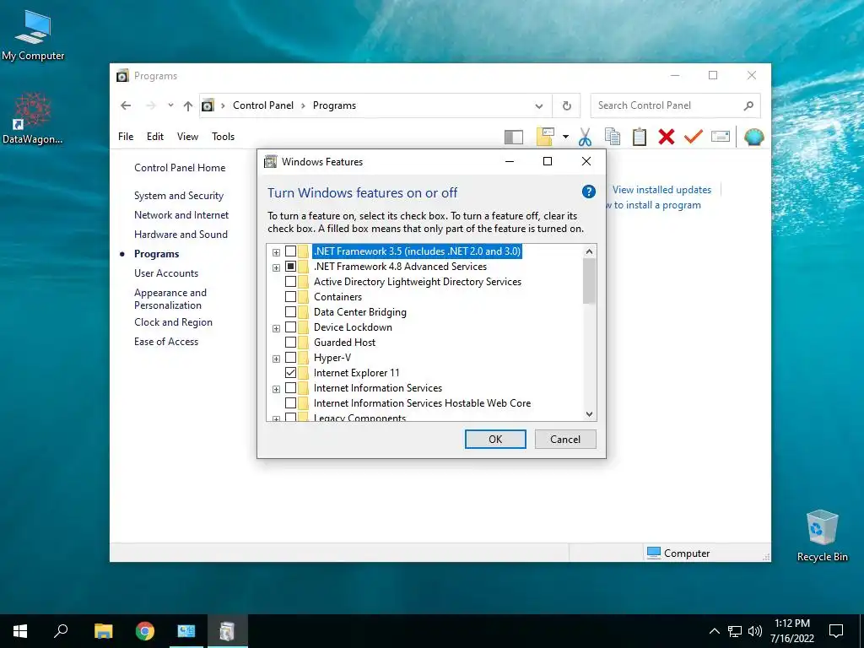Click the Copy icon in Programs toolbar
Screen dimensions: 864x648
[613, 137]
